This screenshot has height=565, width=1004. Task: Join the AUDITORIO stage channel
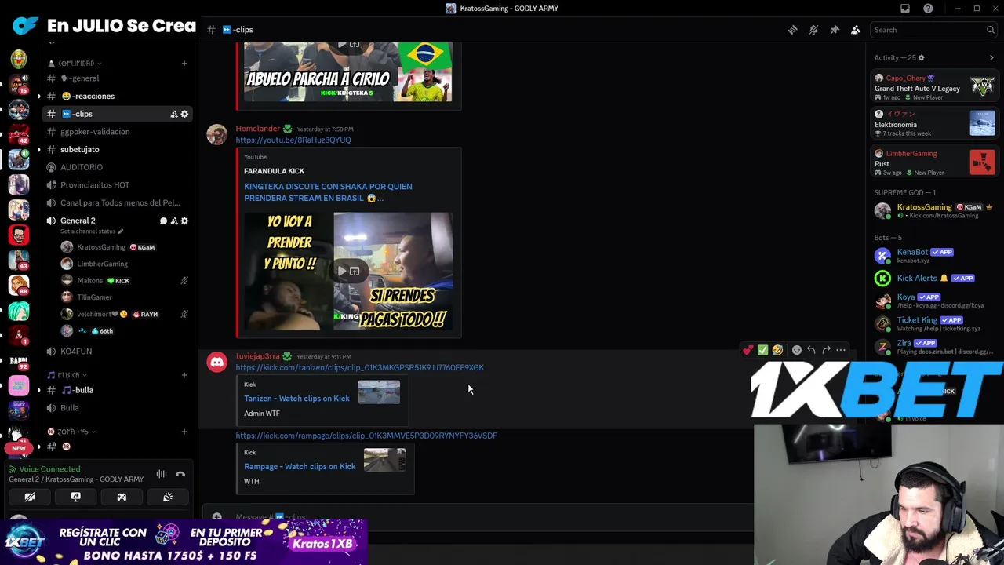(x=118, y=167)
